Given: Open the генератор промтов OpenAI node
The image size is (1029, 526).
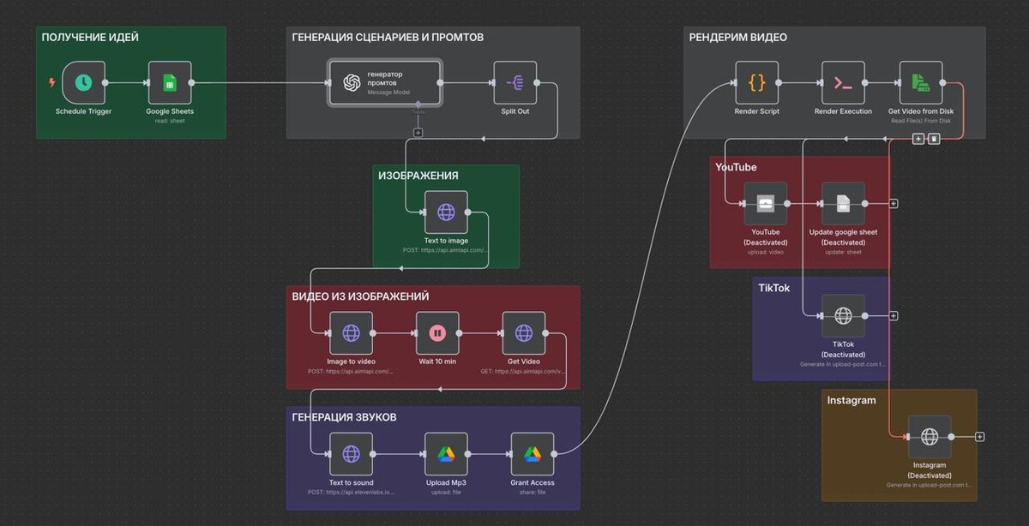Looking at the screenshot, I should [x=385, y=83].
